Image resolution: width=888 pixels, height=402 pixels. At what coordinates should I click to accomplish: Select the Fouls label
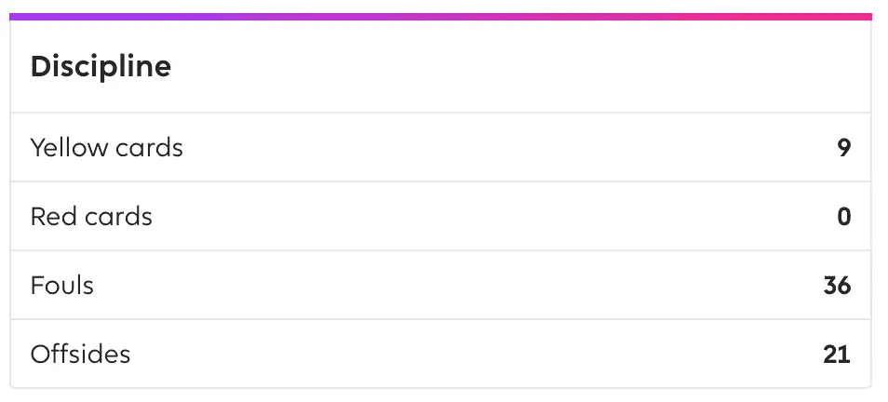[62, 285]
